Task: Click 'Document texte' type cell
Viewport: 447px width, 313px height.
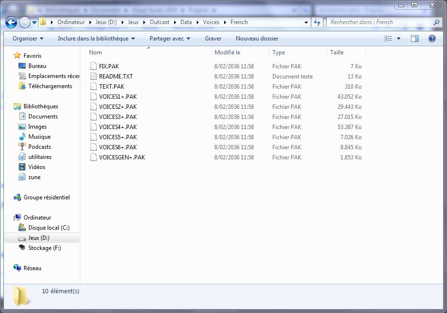Action: (x=293, y=77)
